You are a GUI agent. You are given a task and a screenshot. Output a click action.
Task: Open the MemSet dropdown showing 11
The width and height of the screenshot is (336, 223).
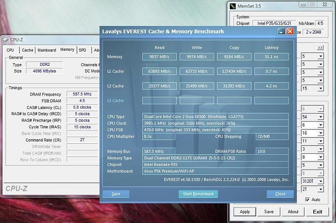pyautogui.click(x=320, y=141)
